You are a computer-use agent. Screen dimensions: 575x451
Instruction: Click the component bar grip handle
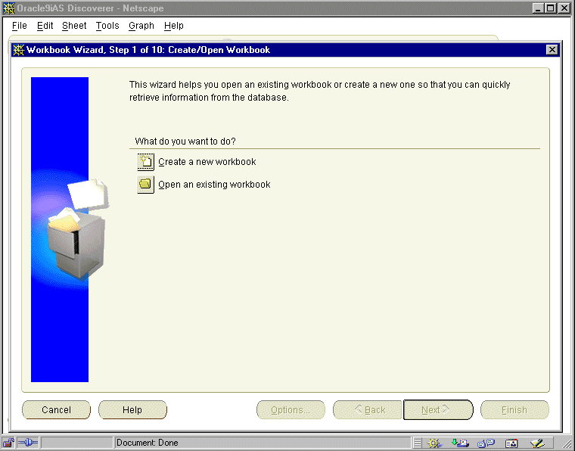[x=418, y=443]
